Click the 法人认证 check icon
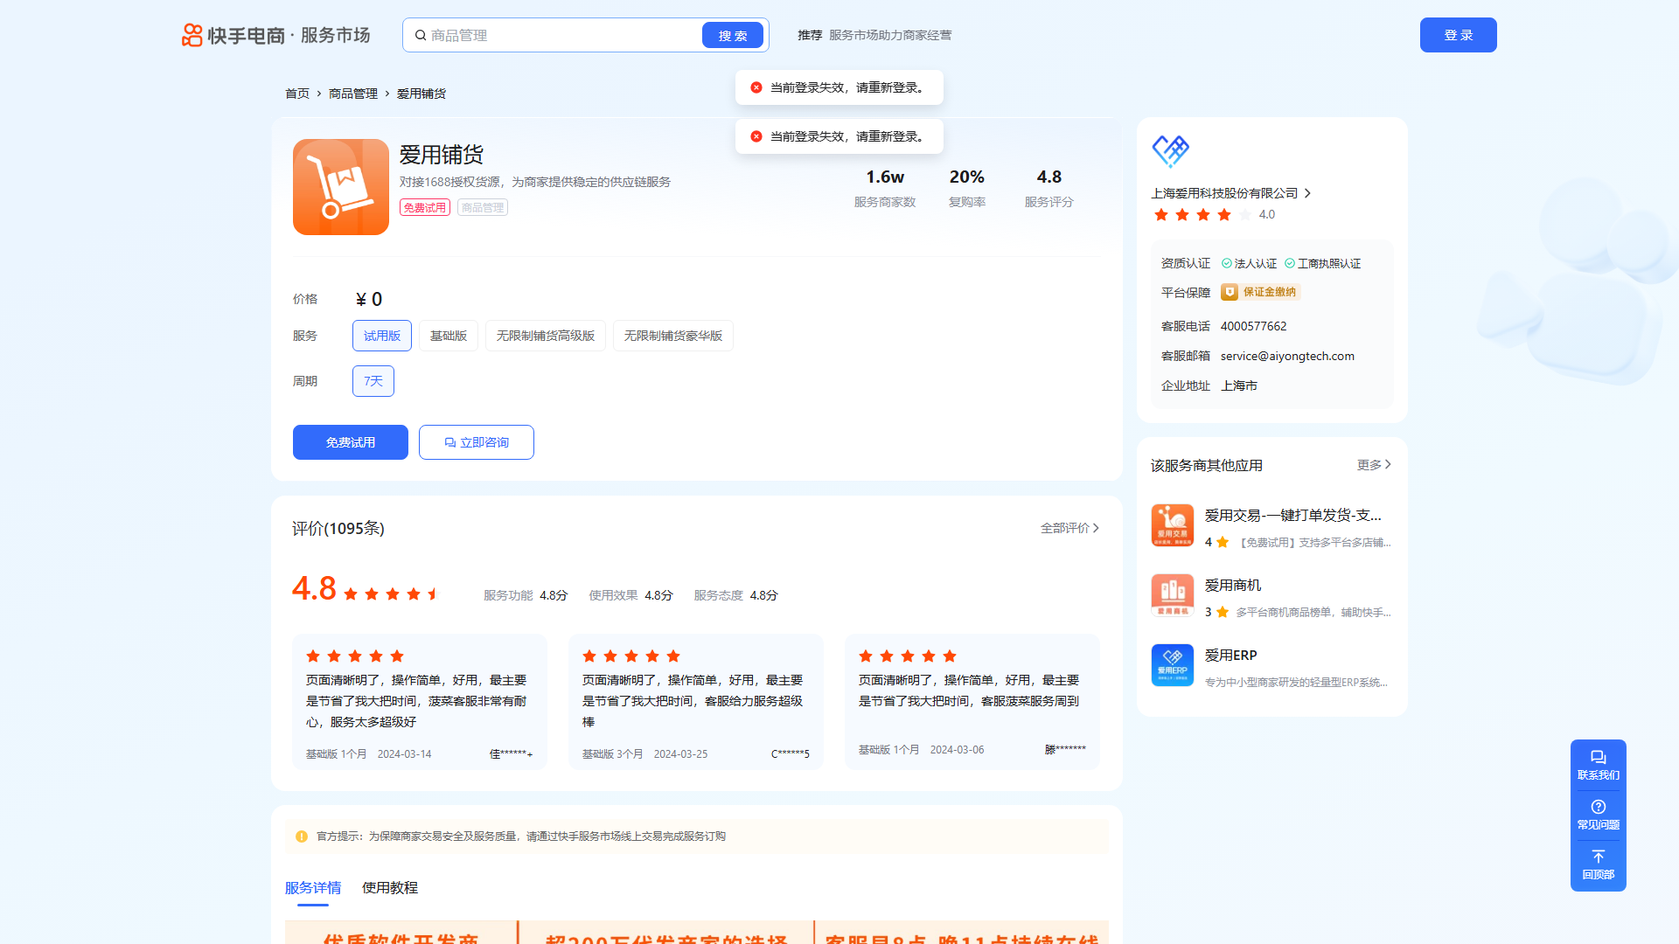1679x944 pixels. [x=1227, y=263]
